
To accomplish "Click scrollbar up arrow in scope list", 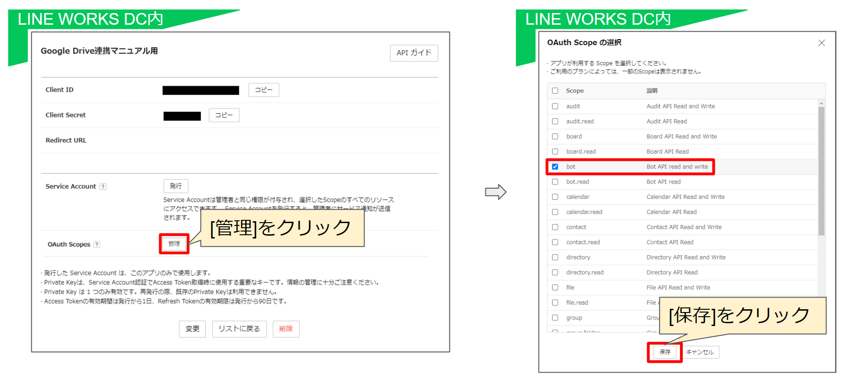I will (x=821, y=103).
